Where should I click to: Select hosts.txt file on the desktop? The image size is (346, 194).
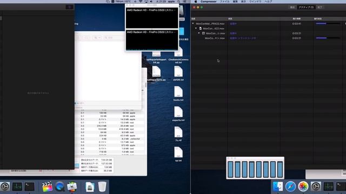[x=178, y=93]
